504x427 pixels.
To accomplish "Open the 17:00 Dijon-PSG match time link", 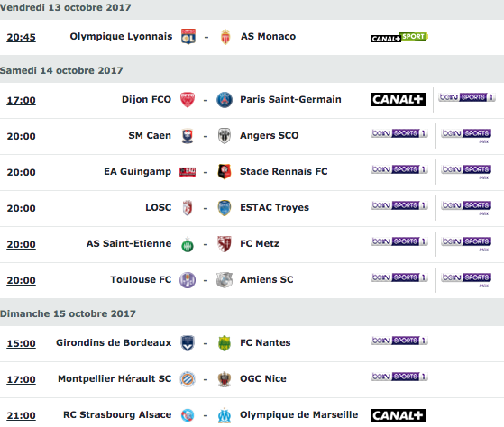I will coord(22,100).
